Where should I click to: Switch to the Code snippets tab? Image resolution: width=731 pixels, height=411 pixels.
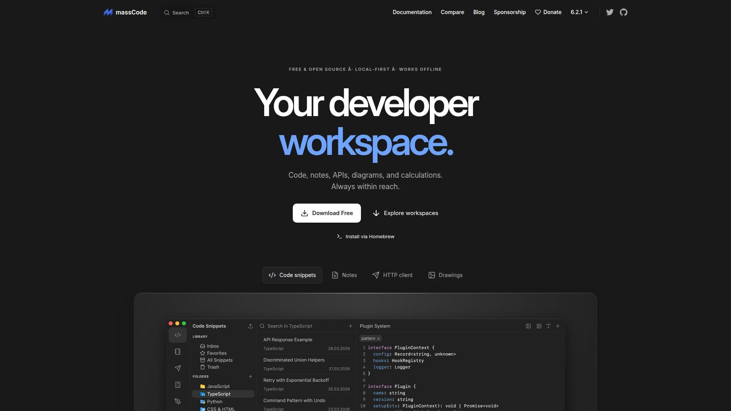[x=292, y=275]
